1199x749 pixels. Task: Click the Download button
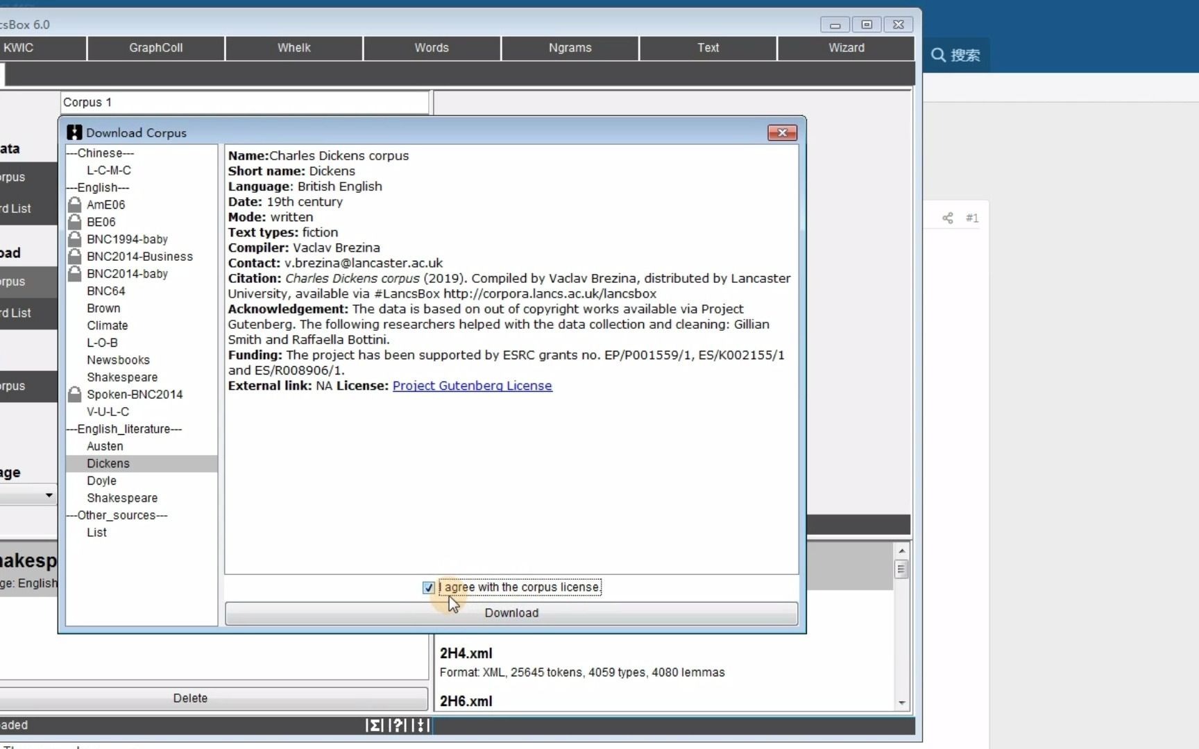click(511, 613)
